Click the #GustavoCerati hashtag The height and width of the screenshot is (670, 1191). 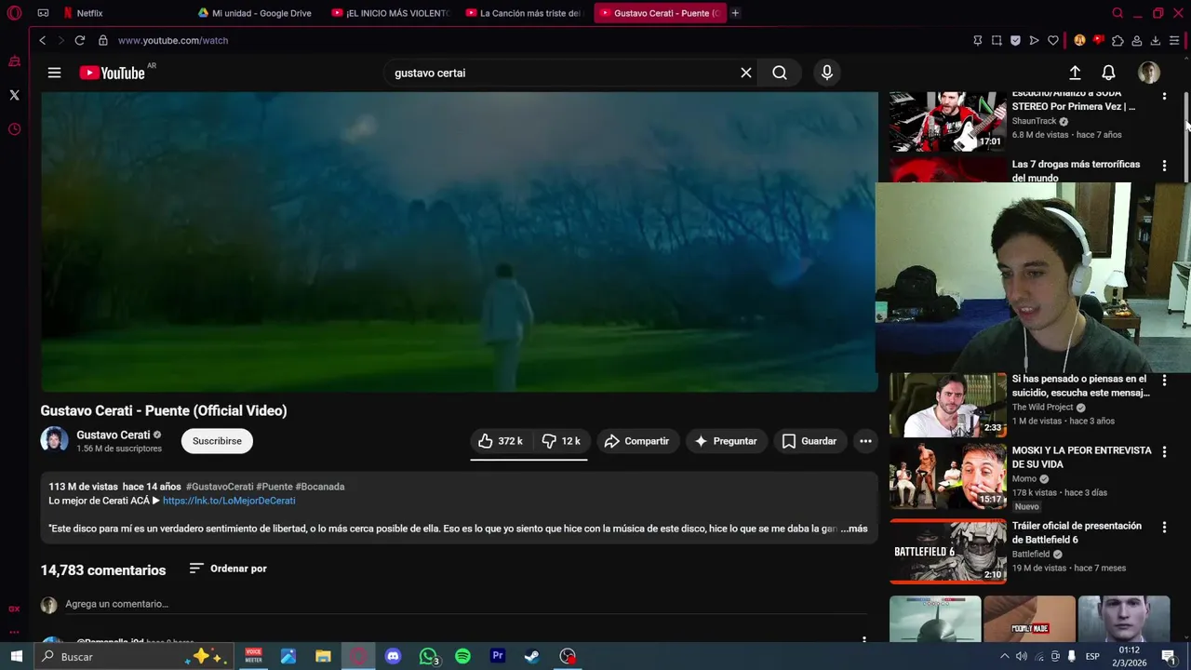220,487
